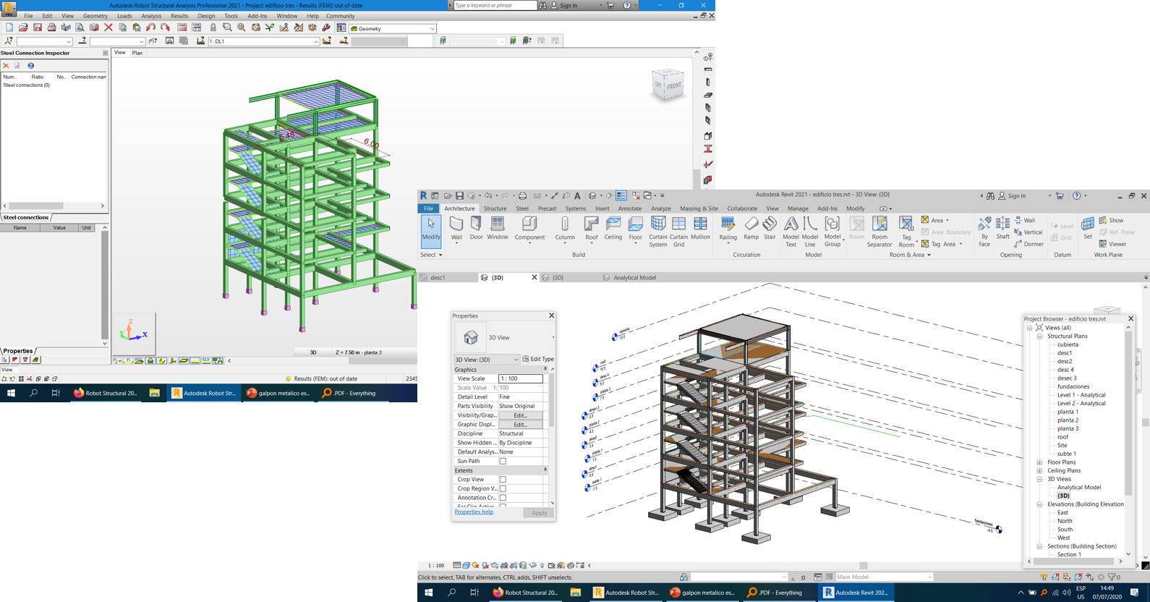Switch to the Annotate ribbon tab
Screen dimensions: 1150x602
click(629, 208)
